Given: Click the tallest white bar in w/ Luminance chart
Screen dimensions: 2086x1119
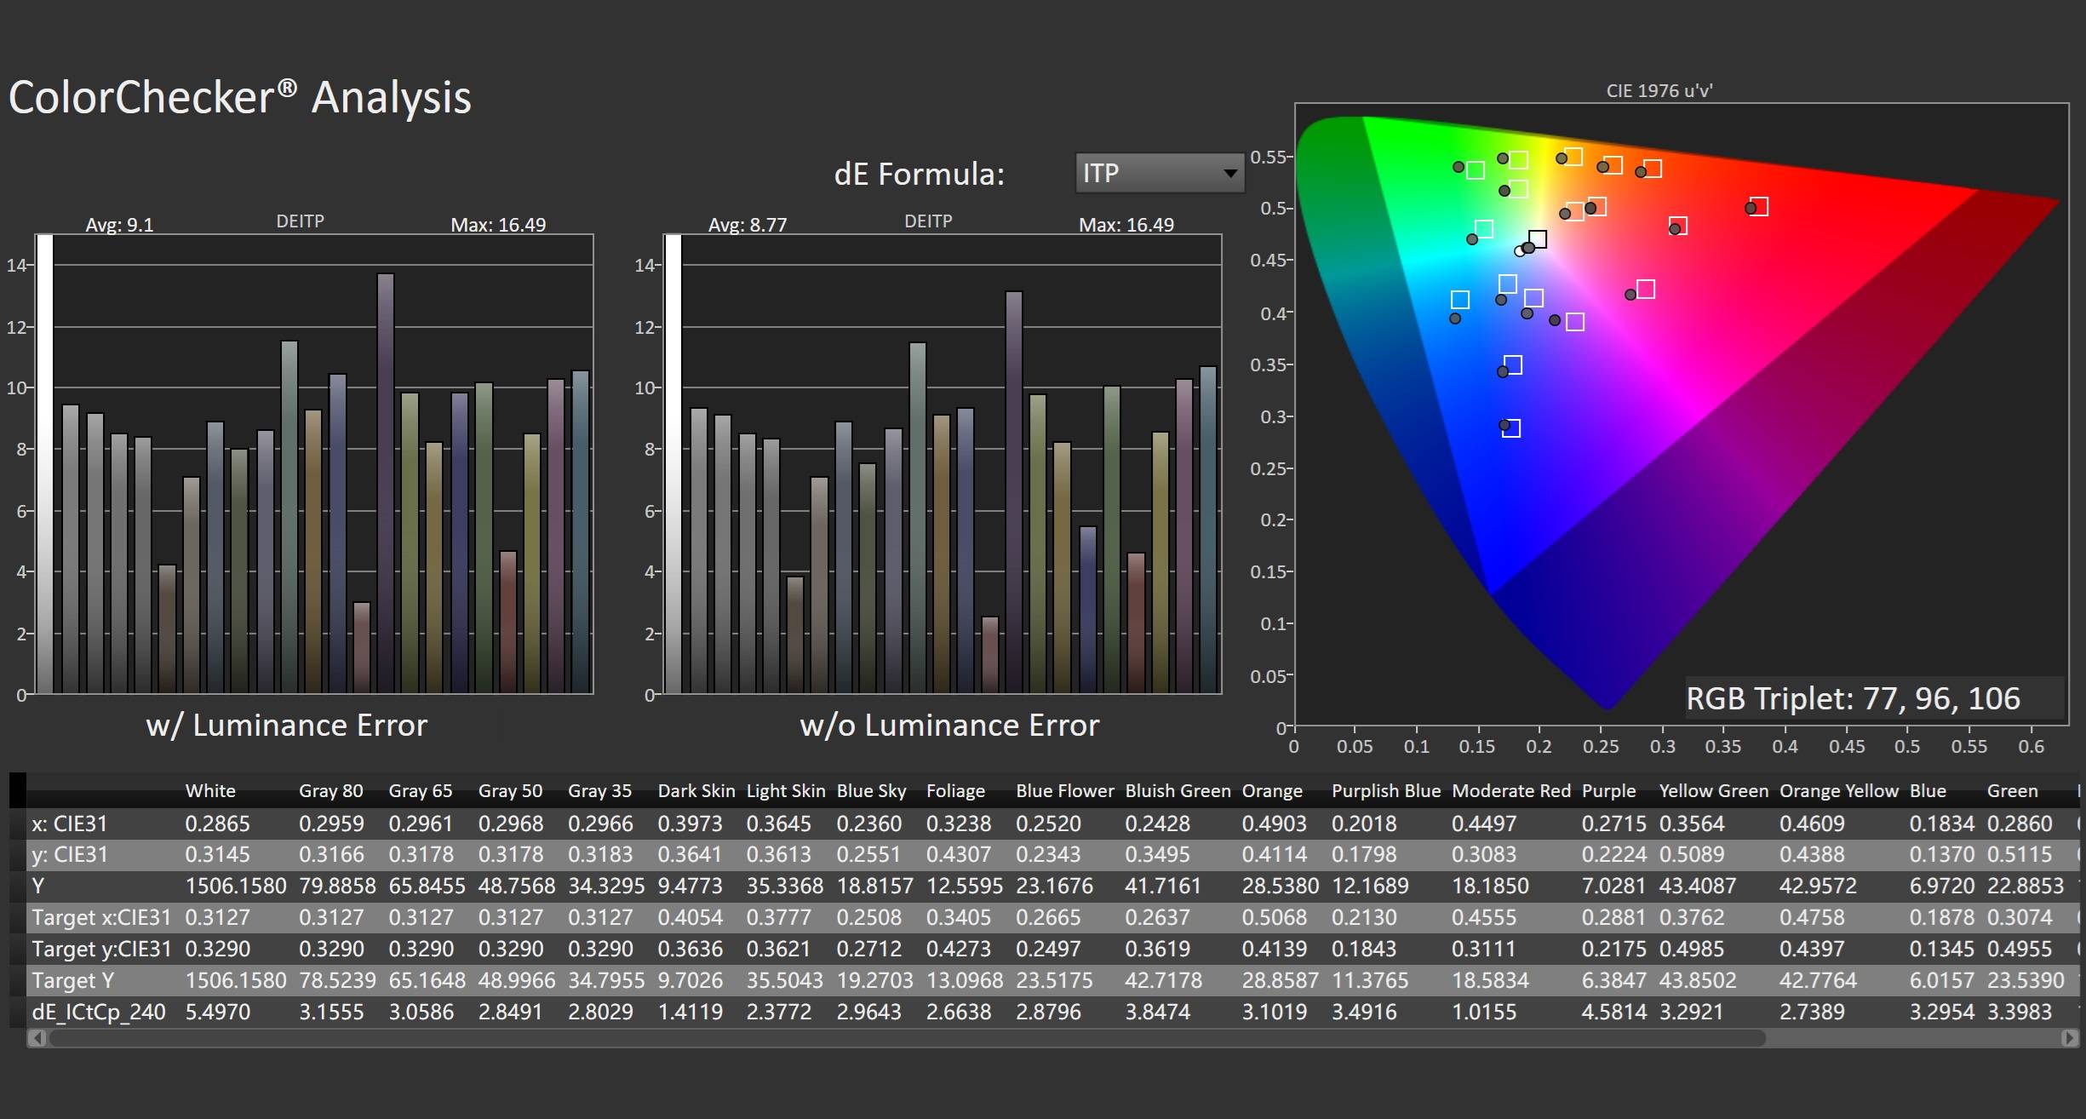Looking at the screenshot, I should (x=45, y=464).
